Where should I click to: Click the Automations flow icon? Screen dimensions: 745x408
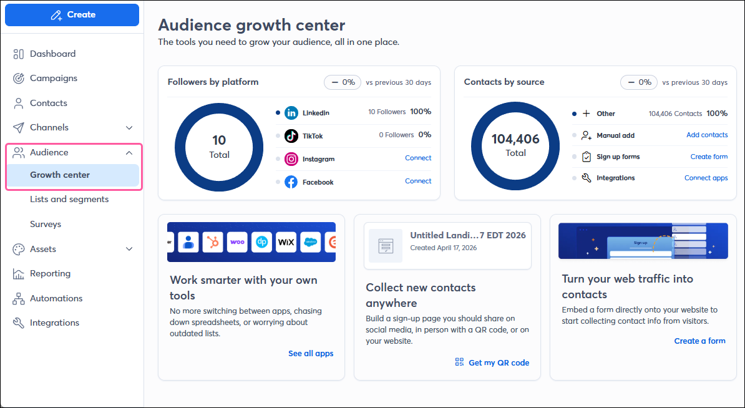(x=19, y=299)
